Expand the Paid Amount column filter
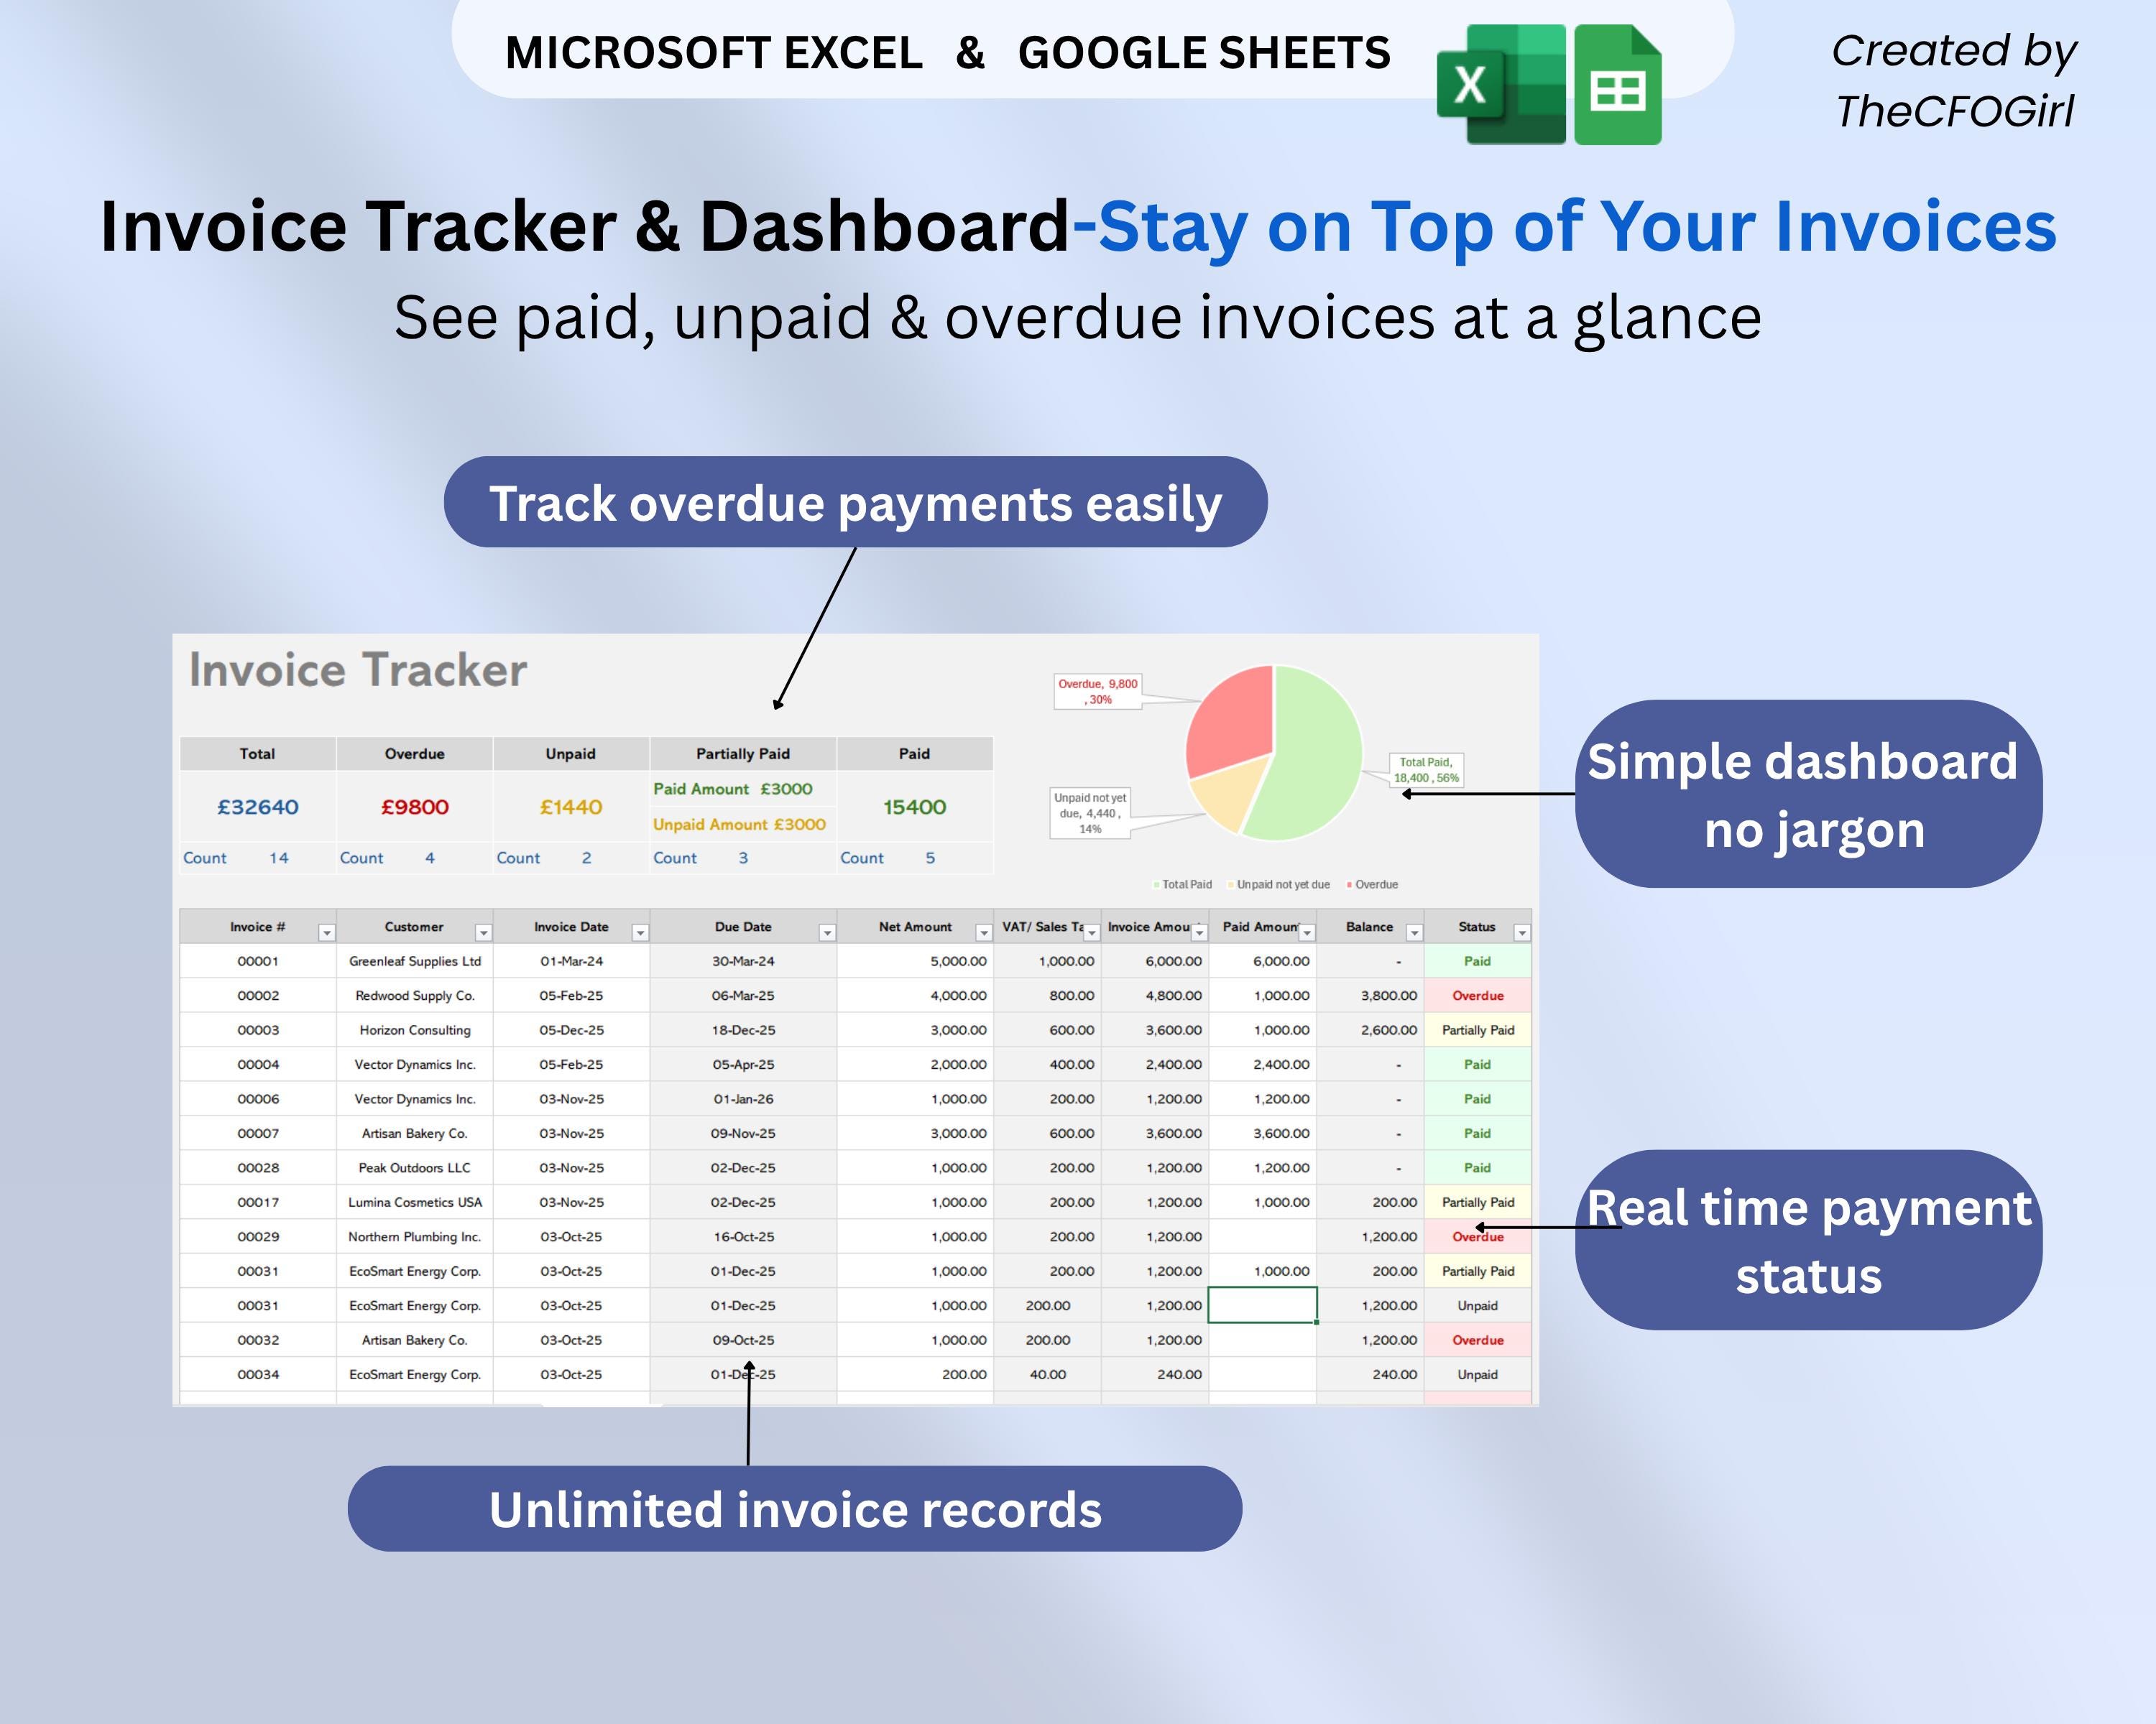The width and height of the screenshot is (2156, 1724). tap(1307, 932)
